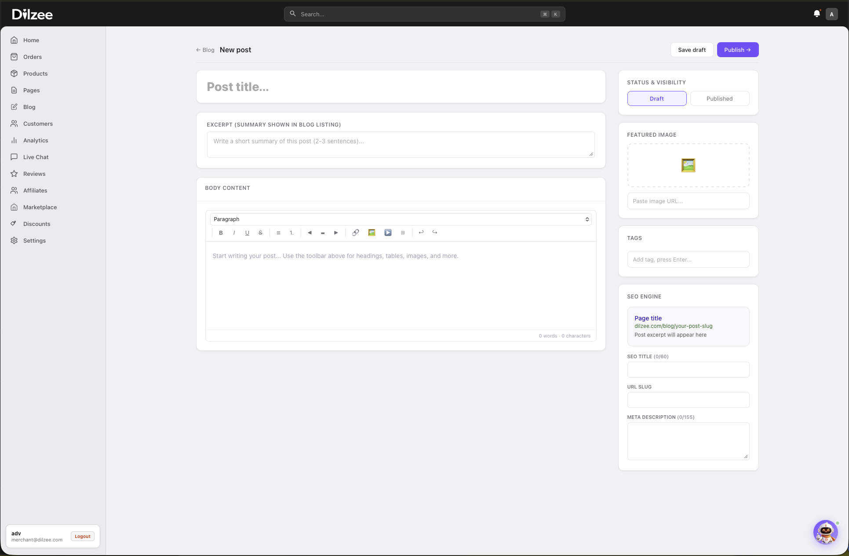The image size is (849, 556).
Task: Open the robot chat assistant
Action: pyautogui.click(x=826, y=532)
